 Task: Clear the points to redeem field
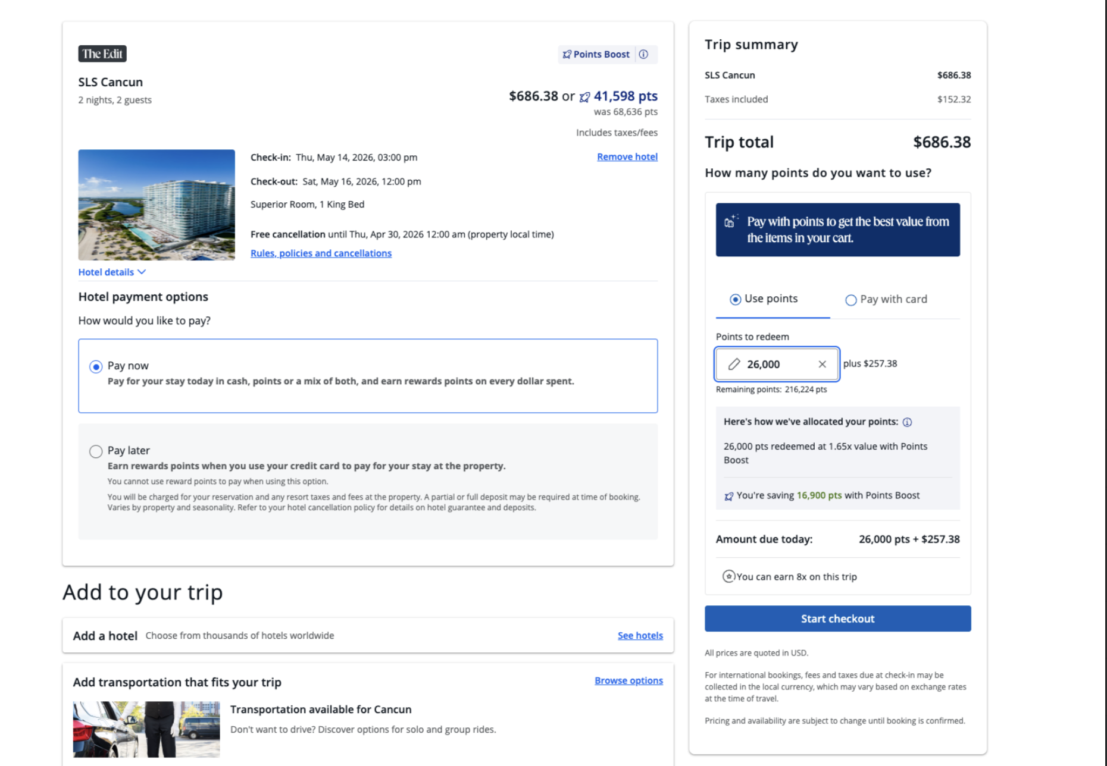tap(822, 364)
